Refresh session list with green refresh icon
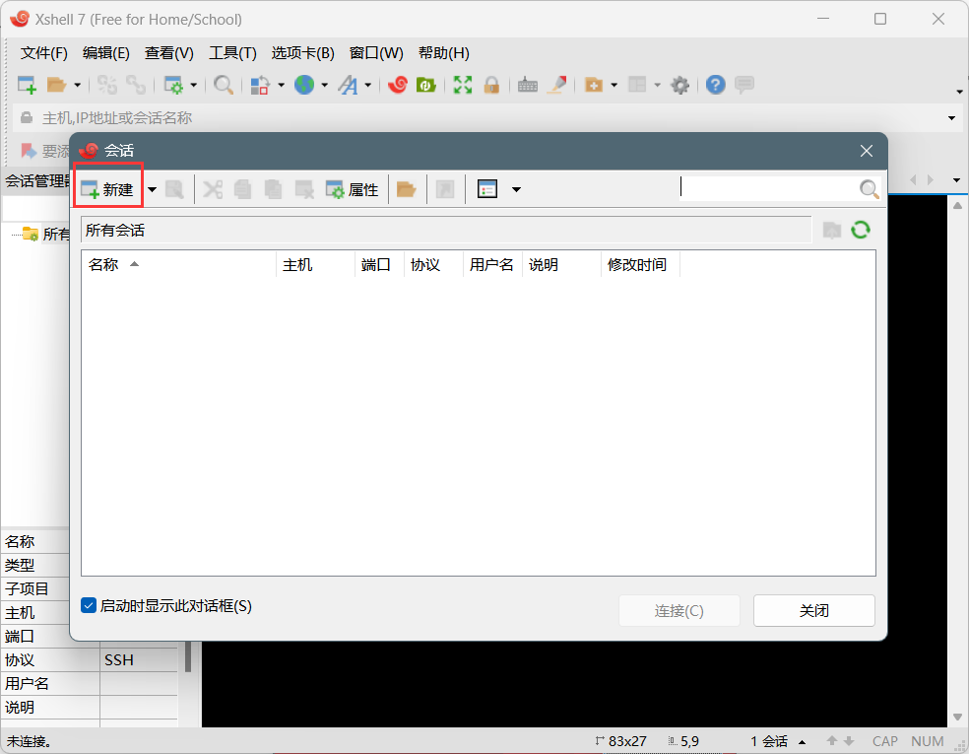969x754 pixels. (861, 230)
